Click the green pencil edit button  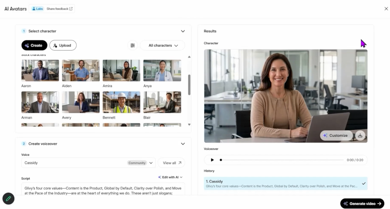(8, 199)
